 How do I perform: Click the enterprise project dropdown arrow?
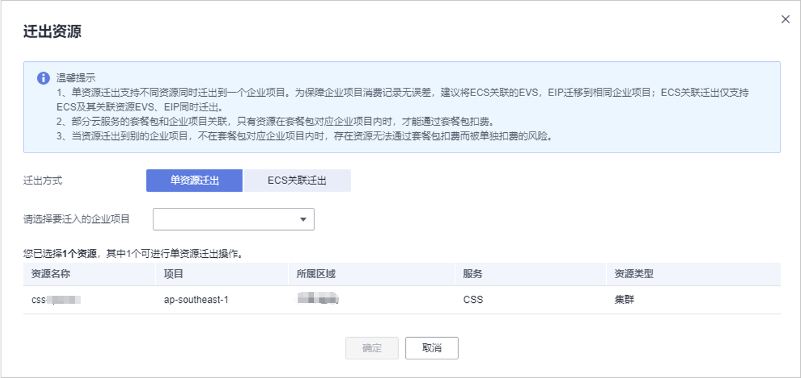tap(303, 219)
